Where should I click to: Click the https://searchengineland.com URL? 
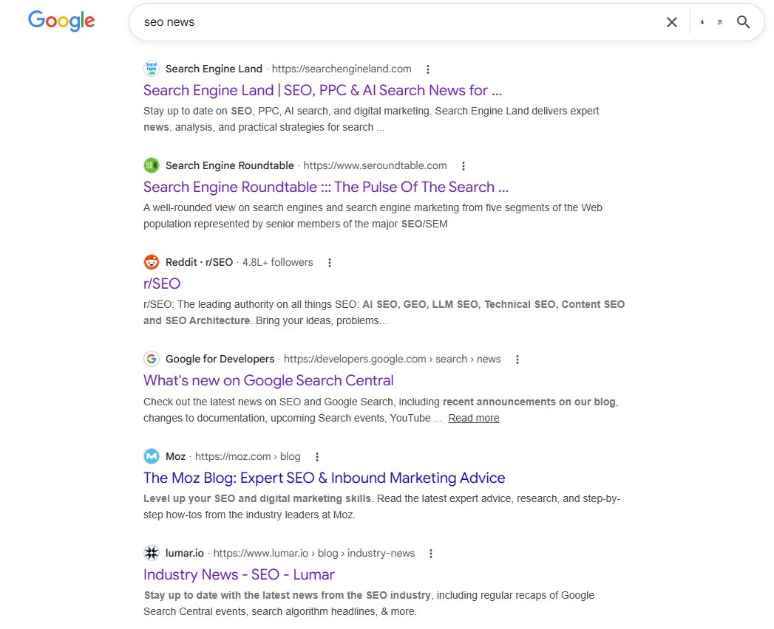coord(342,69)
